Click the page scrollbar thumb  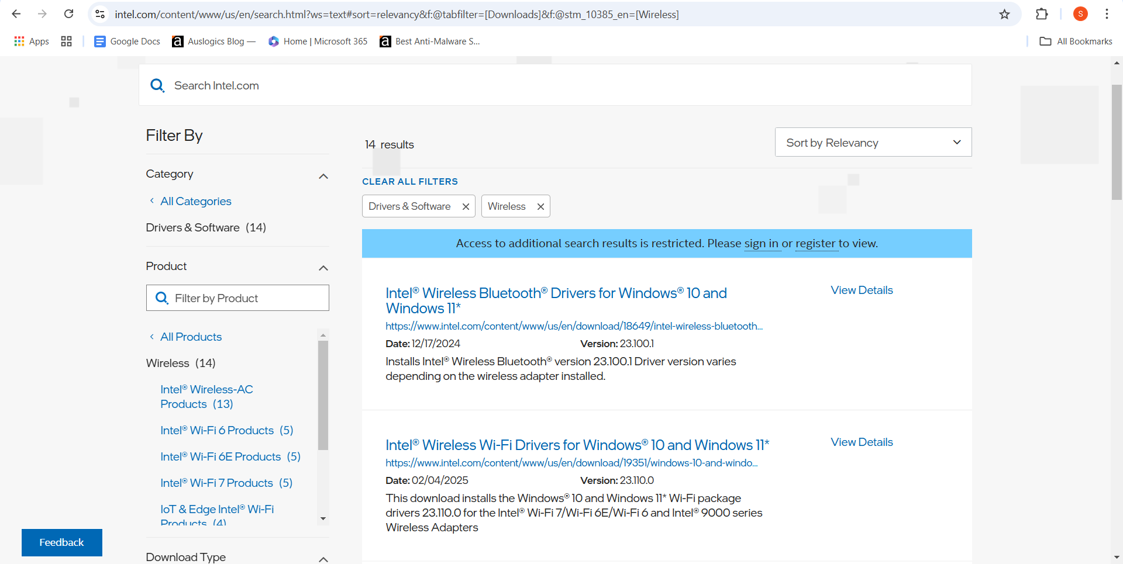pos(1117,142)
